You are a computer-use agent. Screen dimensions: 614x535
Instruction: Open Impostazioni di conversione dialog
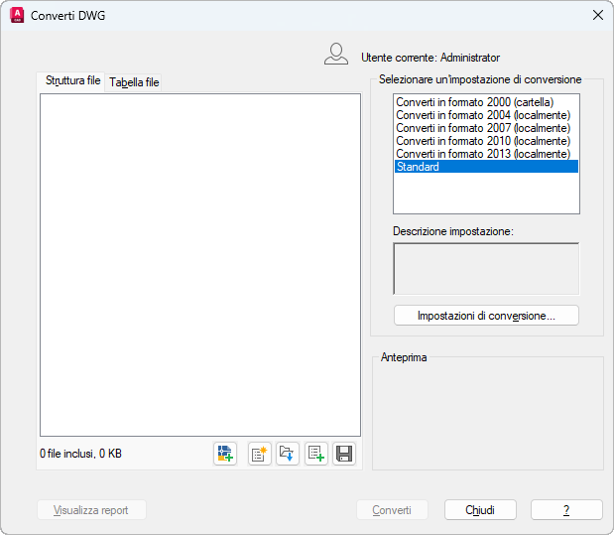coord(486,316)
